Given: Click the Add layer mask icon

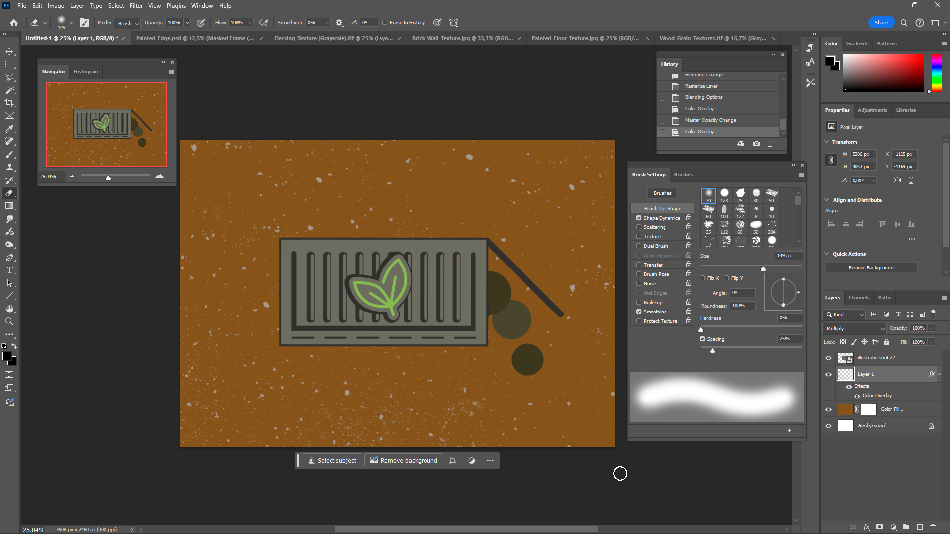Looking at the screenshot, I should 880,527.
